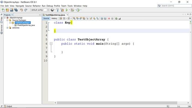Open the Output panel button
The width and height of the screenshot is (192, 108).
pos(8,106)
